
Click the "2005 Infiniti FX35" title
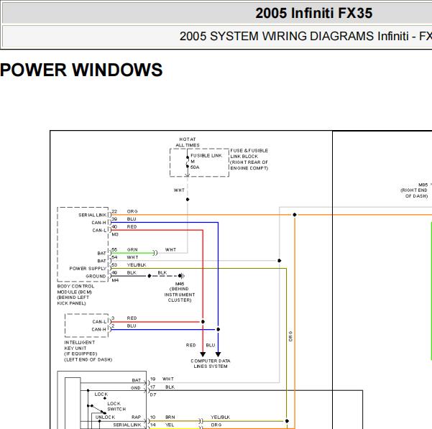pyautogui.click(x=313, y=13)
